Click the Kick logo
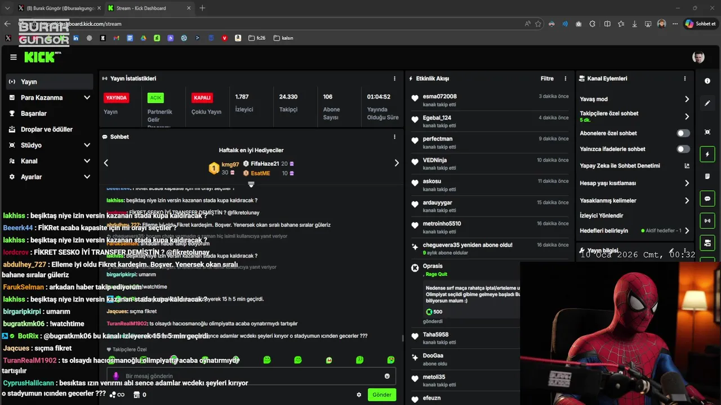 coord(43,57)
